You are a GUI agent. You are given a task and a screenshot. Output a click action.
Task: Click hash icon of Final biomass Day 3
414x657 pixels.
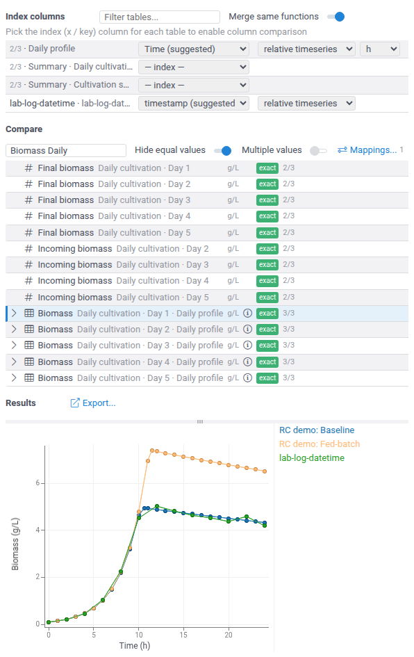pyautogui.click(x=28, y=200)
